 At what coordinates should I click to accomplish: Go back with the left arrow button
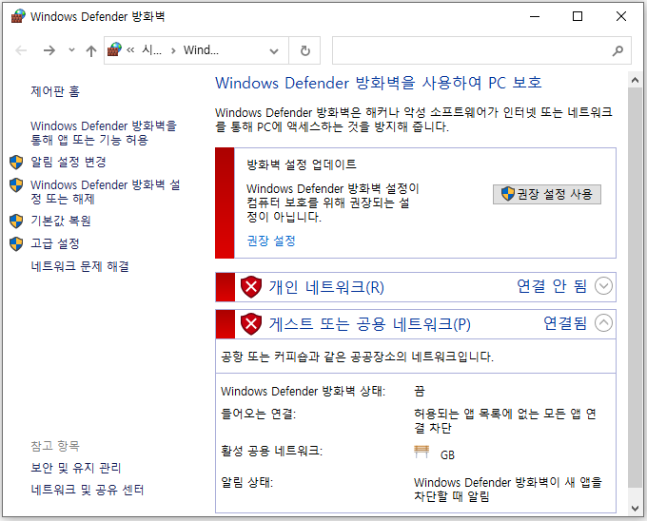pos(21,50)
